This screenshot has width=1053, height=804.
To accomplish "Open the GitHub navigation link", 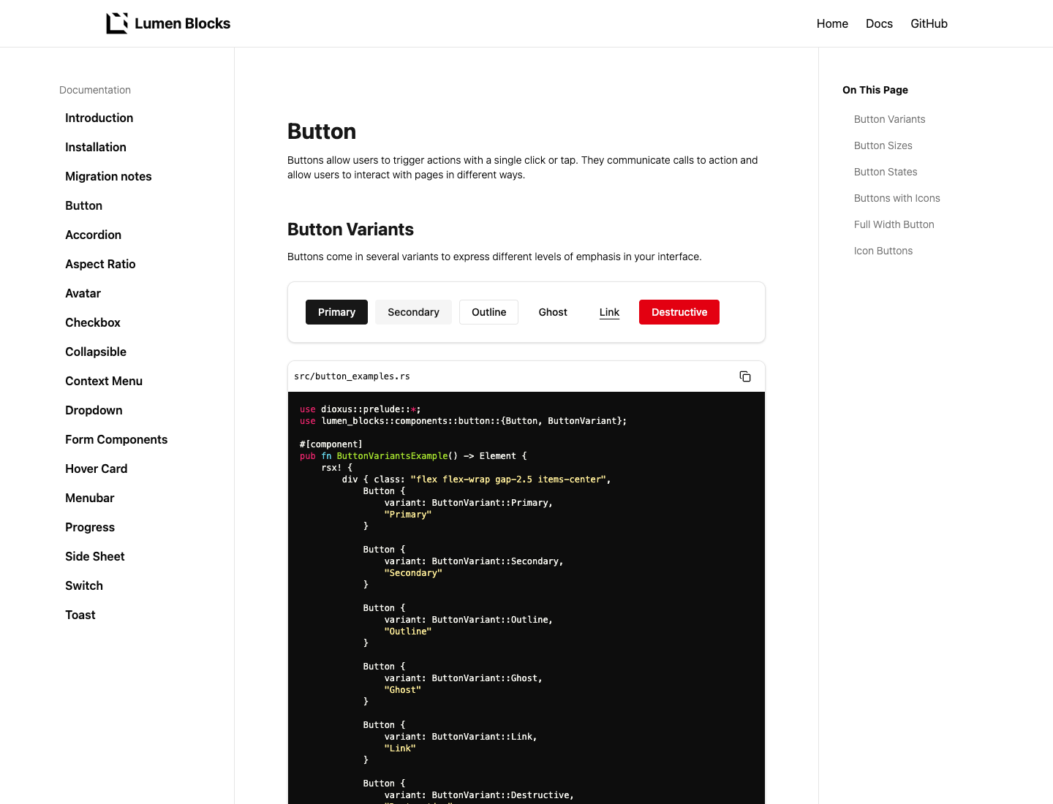I will [929, 23].
